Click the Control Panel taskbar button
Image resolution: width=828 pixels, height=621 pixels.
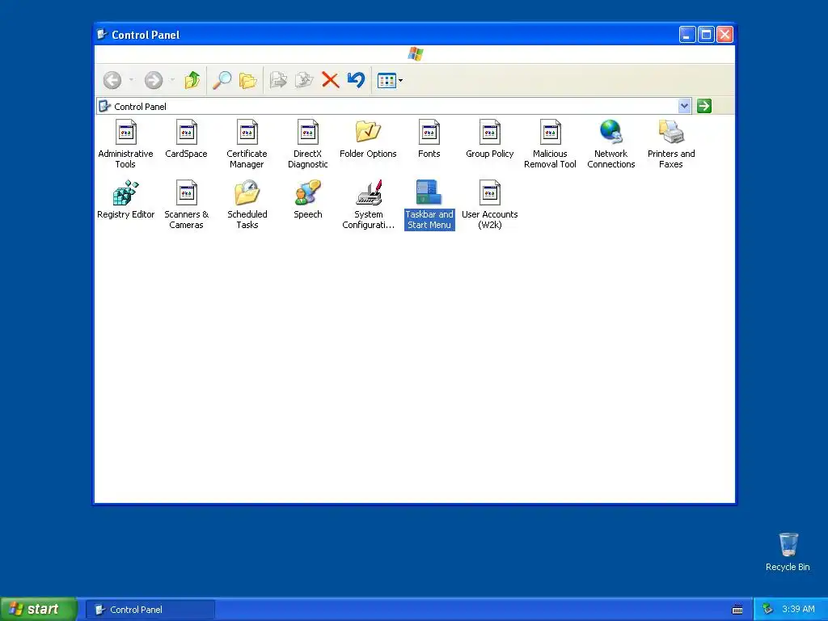point(150,610)
